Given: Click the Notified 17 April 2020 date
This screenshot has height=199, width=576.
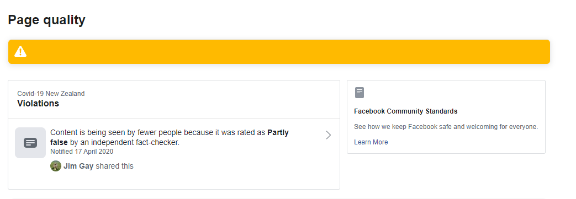Looking at the screenshot, I should [x=82, y=152].
